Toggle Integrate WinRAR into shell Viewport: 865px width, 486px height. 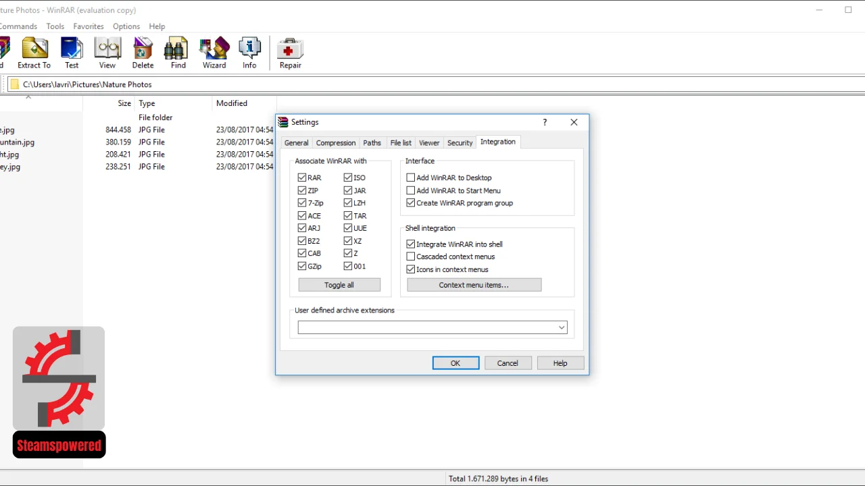(410, 244)
